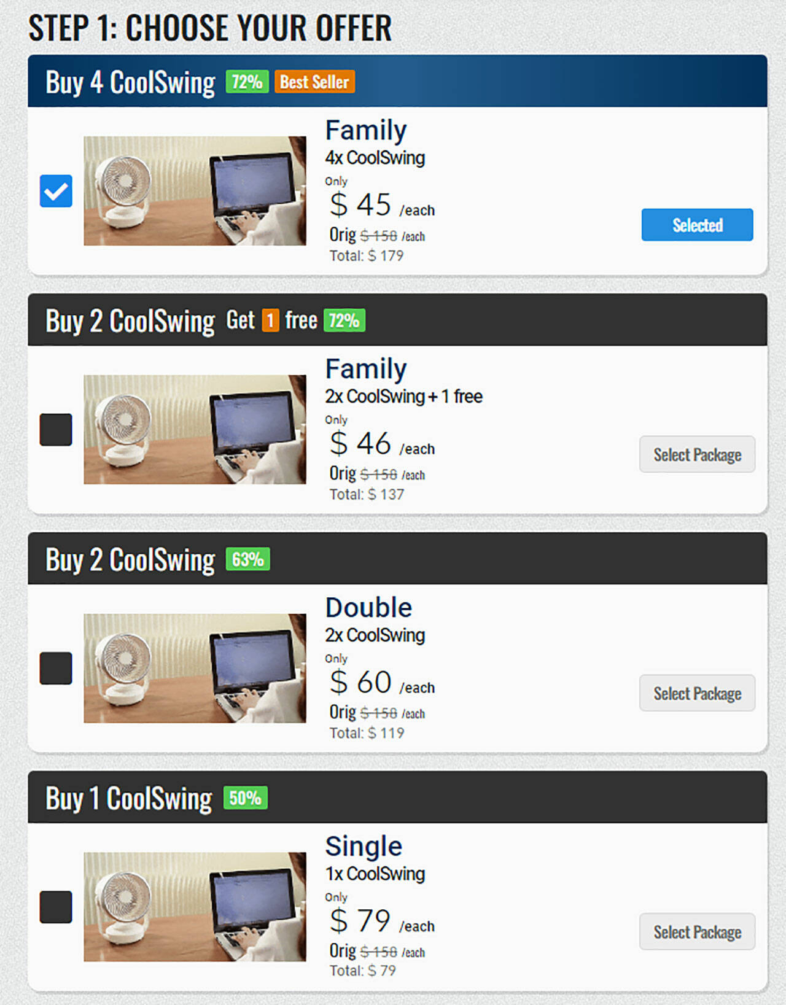
Task: Choose Select Package for Double offer
Action: pos(697,693)
